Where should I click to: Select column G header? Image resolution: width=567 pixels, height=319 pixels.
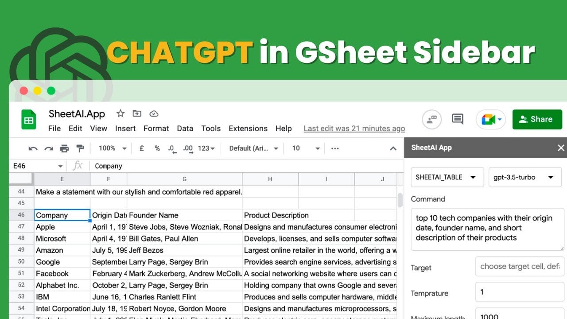(184, 179)
